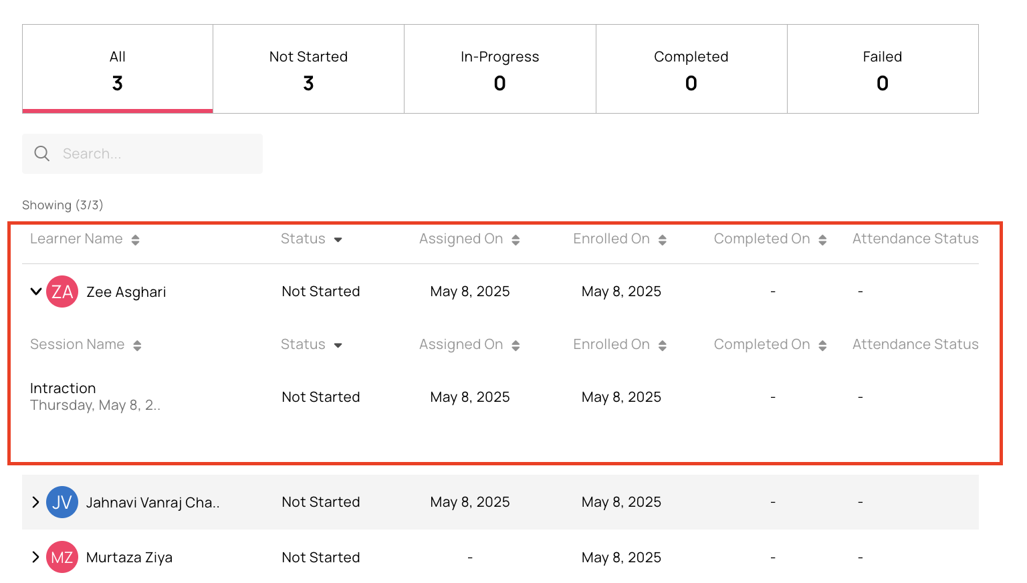Expand Murtaza Ziya's row
Viewport: 1027px width, 583px height.
coord(35,557)
